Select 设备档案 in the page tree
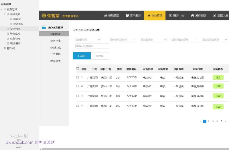Image resolution: width=229 pixels, height=150 pixels. tap(15, 29)
